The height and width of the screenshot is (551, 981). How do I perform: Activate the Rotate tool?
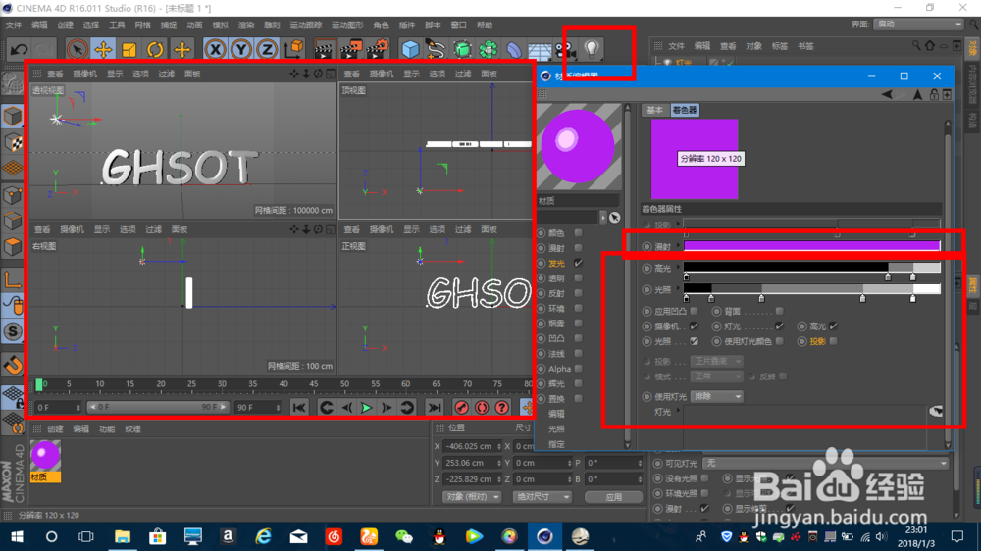point(155,49)
